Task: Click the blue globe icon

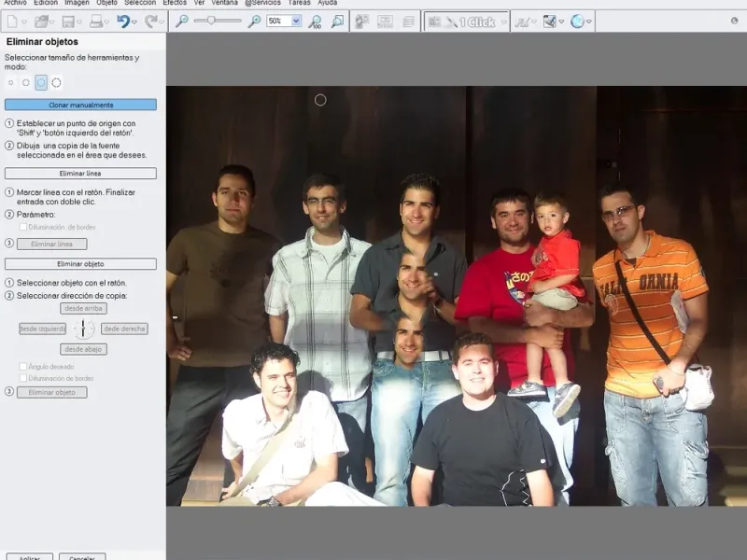Action: [577, 21]
